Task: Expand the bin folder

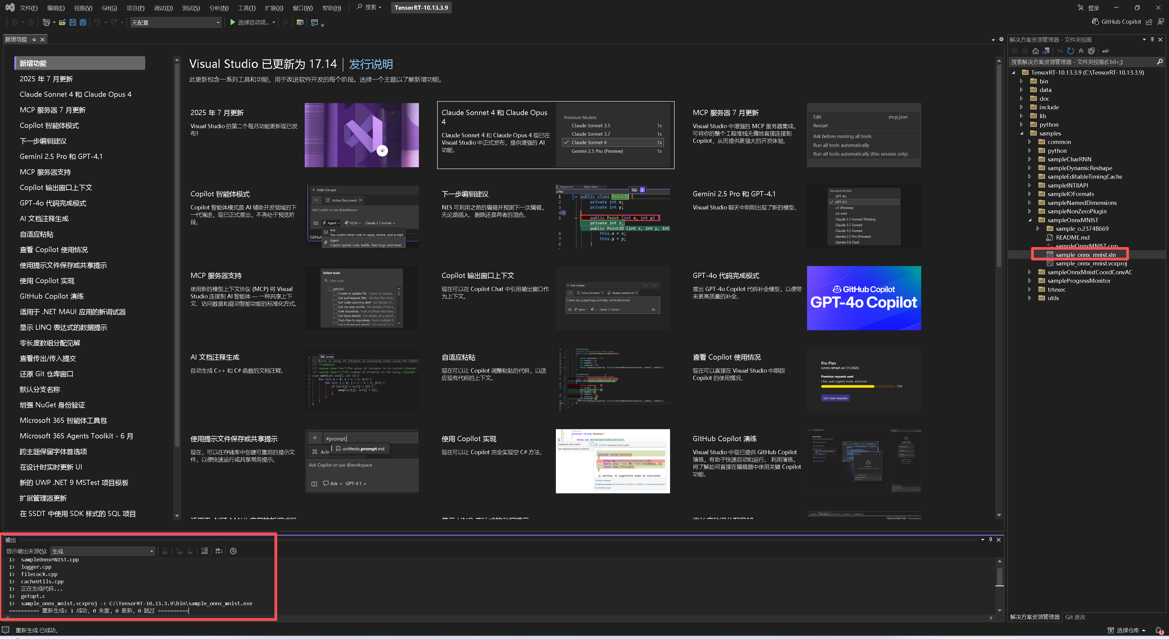Action: pyautogui.click(x=1022, y=81)
